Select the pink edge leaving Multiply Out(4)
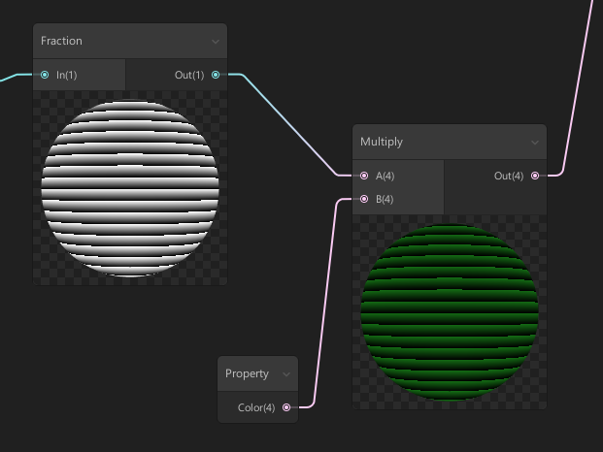Image resolution: width=603 pixels, height=452 pixels. point(577,88)
